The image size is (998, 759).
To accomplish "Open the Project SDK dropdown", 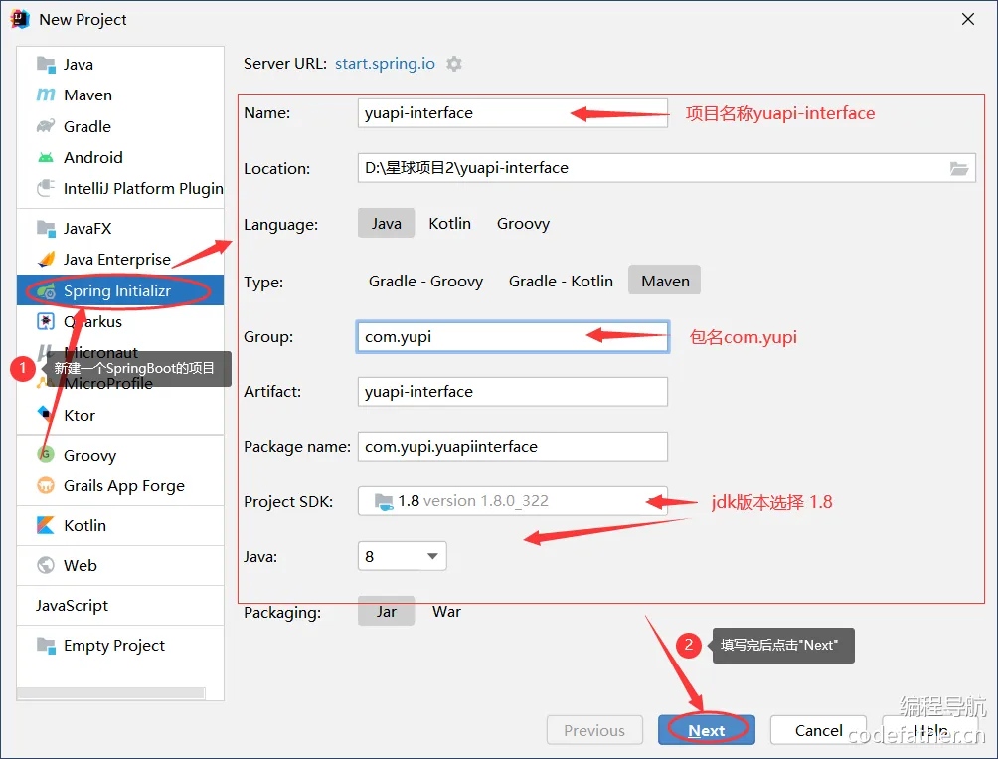I will (x=512, y=501).
